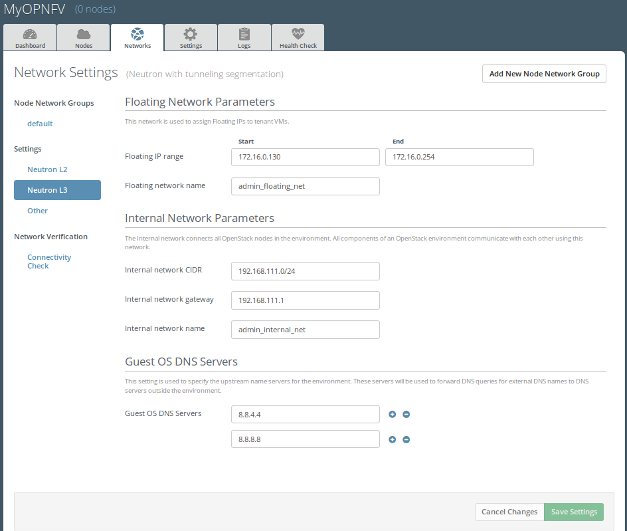The width and height of the screenshot is (627, 531).
Task: Open Neutron L2 settings
Action: click(x=47, y=169)
